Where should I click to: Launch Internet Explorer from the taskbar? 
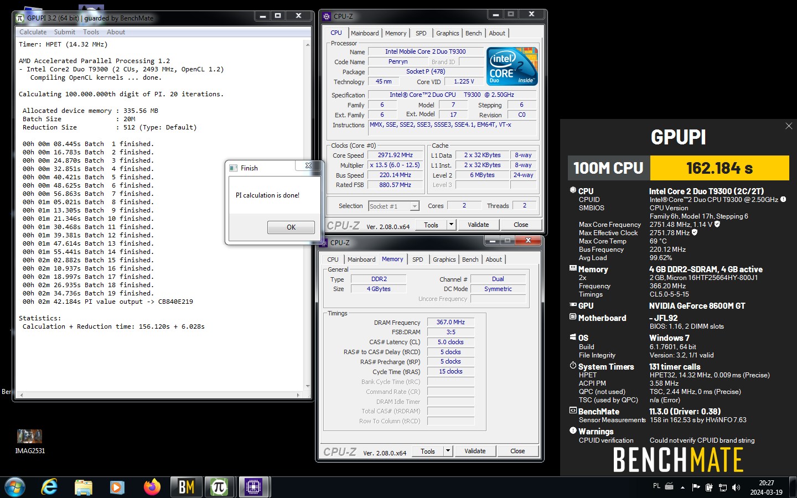50,487
